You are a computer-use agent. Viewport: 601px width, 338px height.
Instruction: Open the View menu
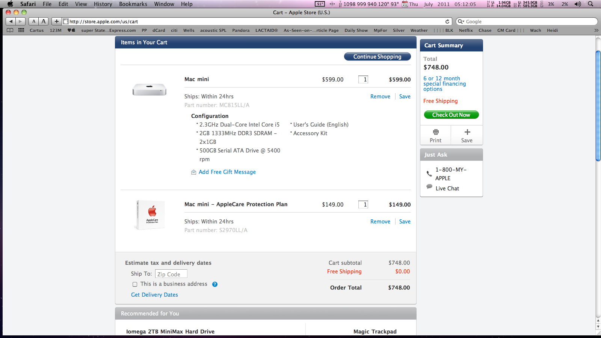(x=81, y=4)
